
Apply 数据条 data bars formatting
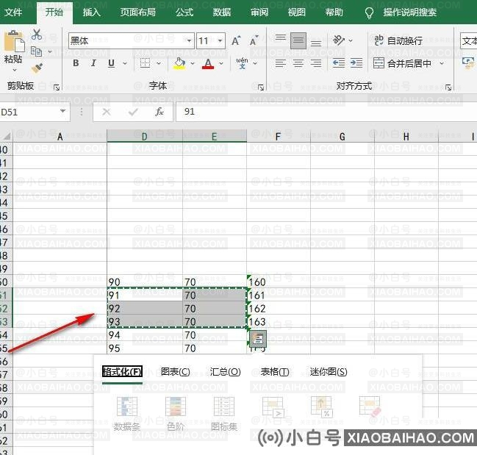pyautogui.click(x=127, y=413)
